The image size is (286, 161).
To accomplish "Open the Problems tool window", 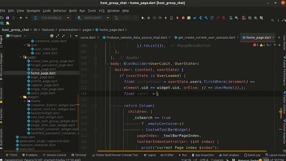I will (x=30, y=155).
